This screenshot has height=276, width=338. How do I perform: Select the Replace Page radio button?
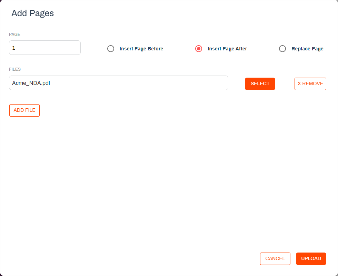pos(282,49)
